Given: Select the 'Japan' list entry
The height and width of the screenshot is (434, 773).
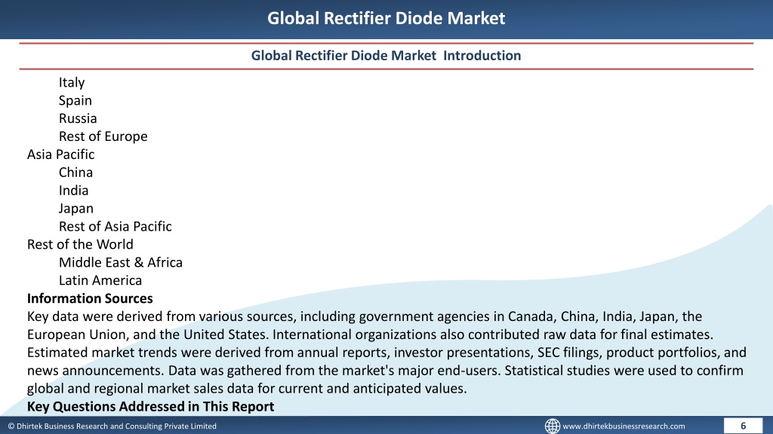Looking at the screenshot, I should click(x=76, y=209).
